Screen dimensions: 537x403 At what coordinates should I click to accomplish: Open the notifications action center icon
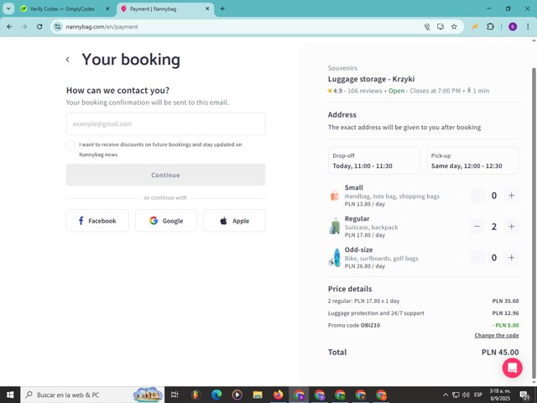tap(524, 395)
